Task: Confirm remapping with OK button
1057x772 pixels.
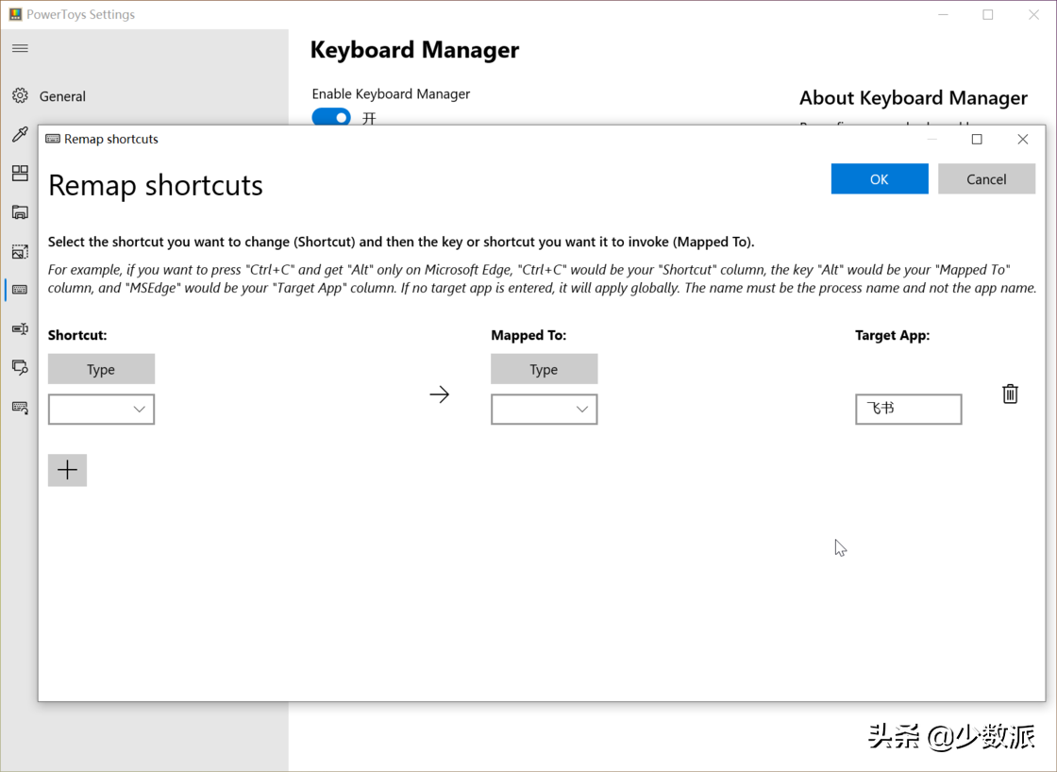Action: click(880, 178)
